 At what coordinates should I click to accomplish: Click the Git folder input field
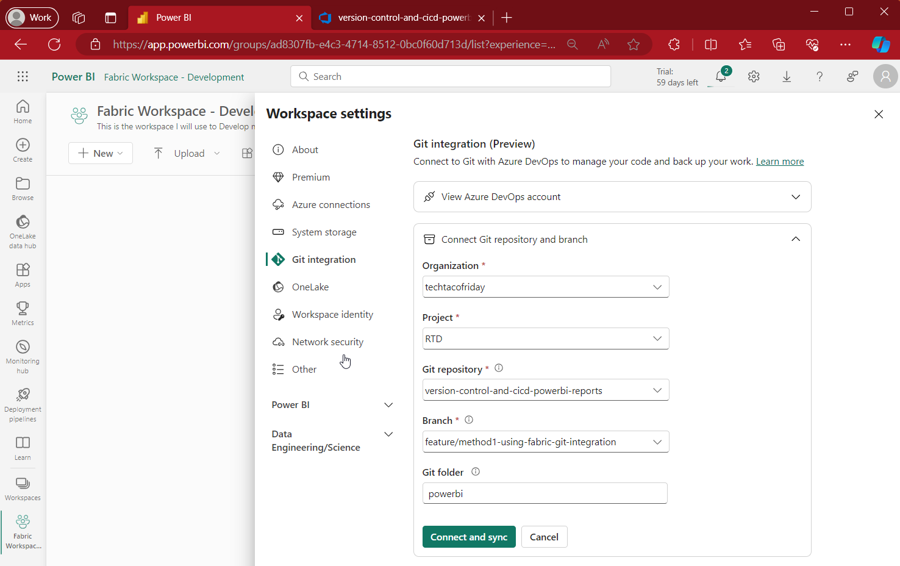click(545, 493)
